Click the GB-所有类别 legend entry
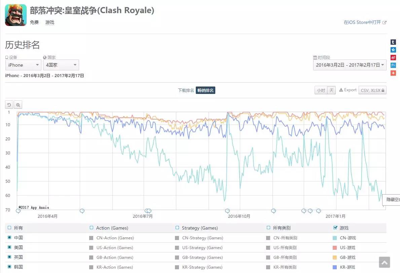 [x=285, y=258]
